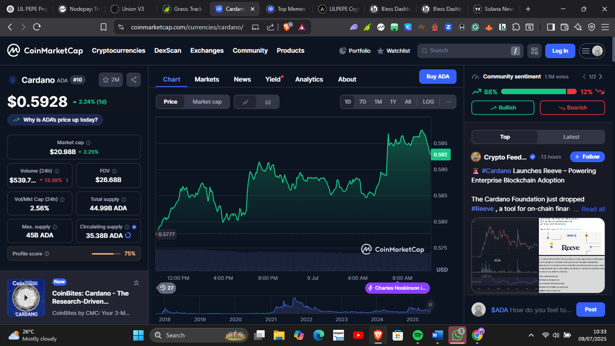
Task: Open the News tab
Action: tap(242, 79)
